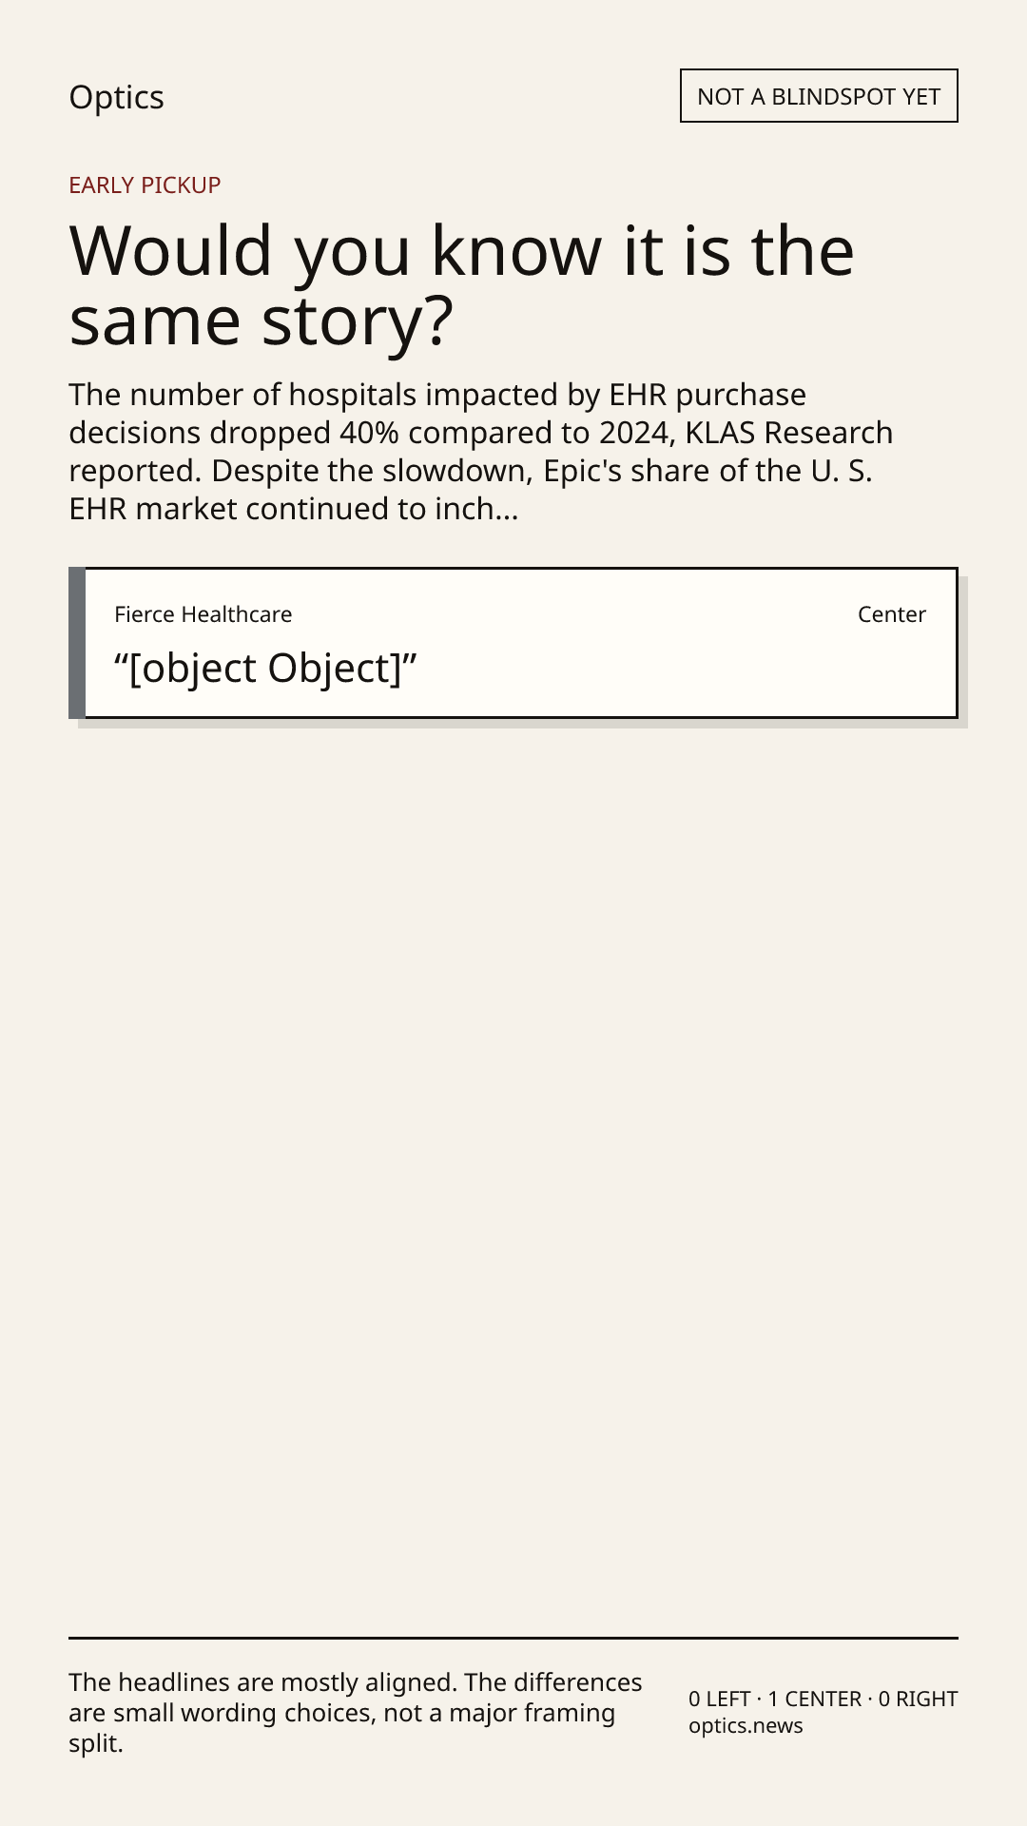Screen dimensions: 1027x1826
Task: Click the '1 CENTER' count
Action: pos(815,1699)
